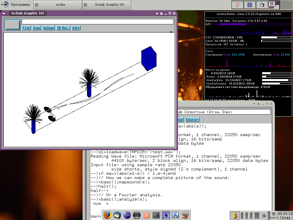Click the red ear icon in top panel
The width and height of the screenshot is (293, 220).
click(237, 5)
